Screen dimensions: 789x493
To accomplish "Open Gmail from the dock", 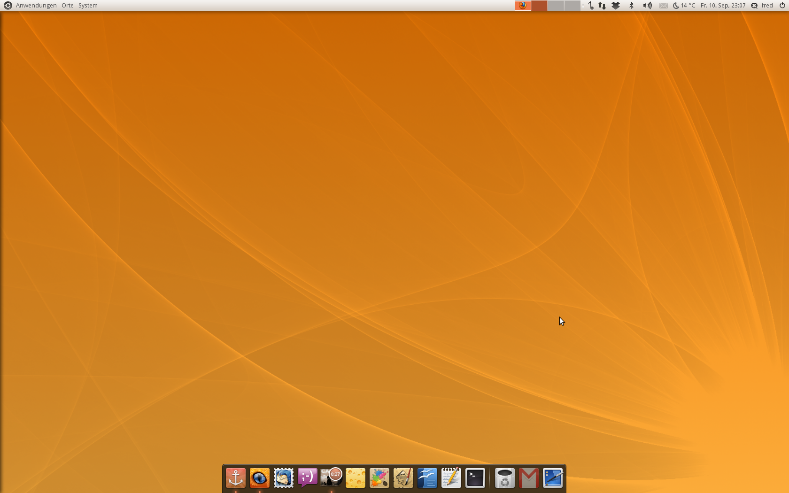I will 529,478.
